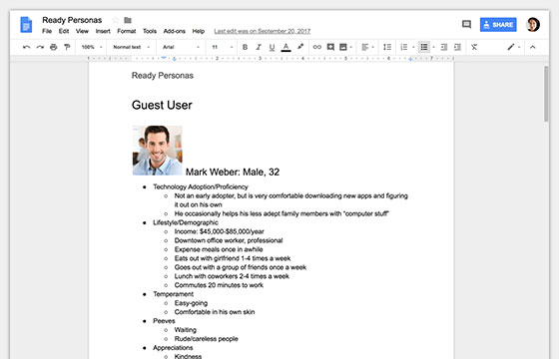Image resolution: width=559 pixels, height=359 pixels.
Task: Open the move-to-folder icon
Action: click(128, 20)
